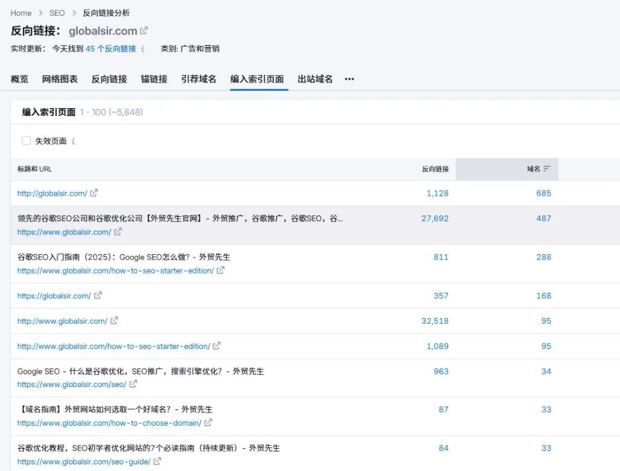
Task: Open the http://globalsir.com/ URL link
Action: coord(52,193)
